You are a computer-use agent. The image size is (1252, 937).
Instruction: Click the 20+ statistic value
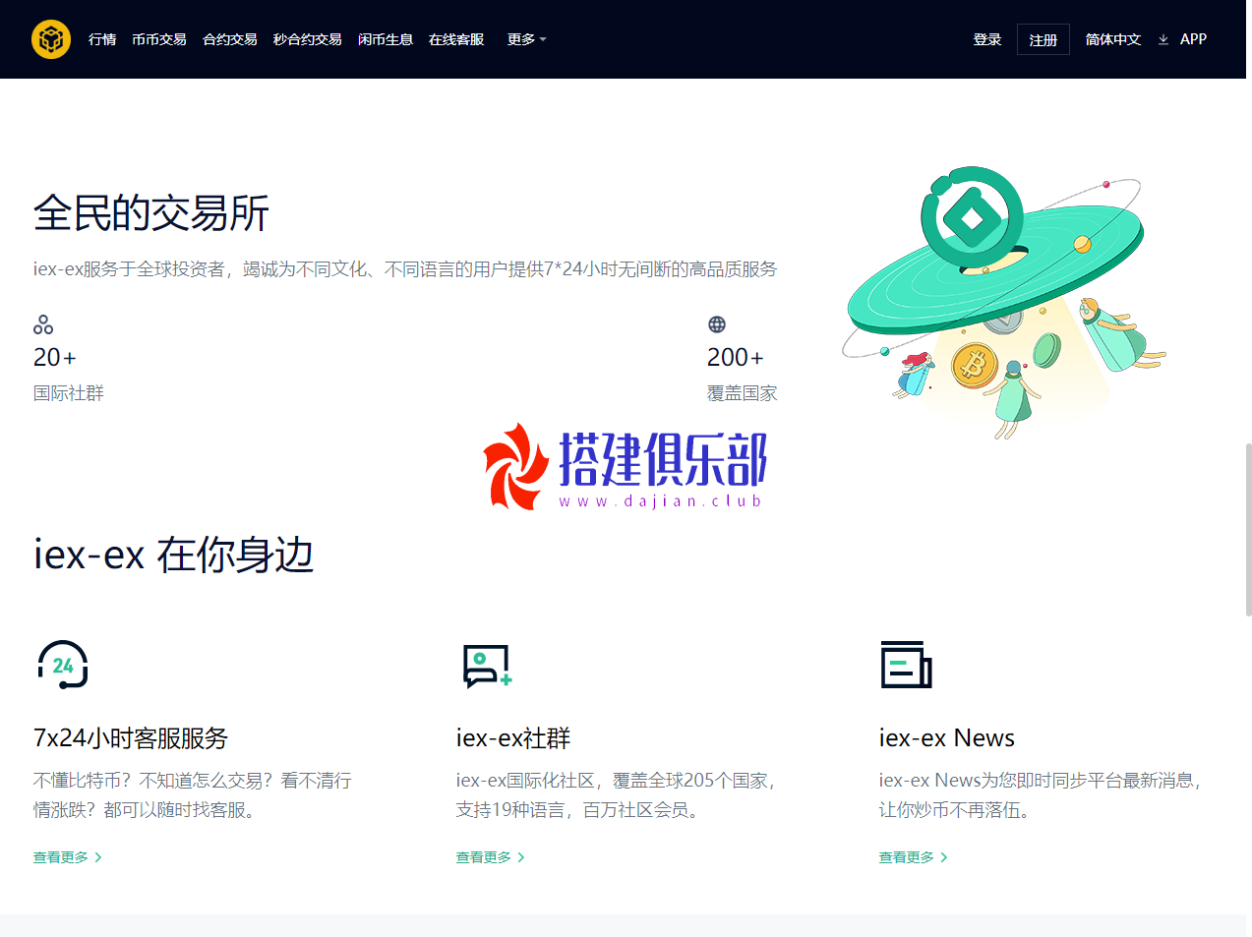coord(55,357)
